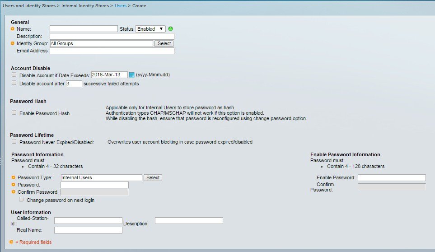This screenshot has width=435, height=252.
Task: Click the Identity Group field
Action: click(x=102, y=43)
